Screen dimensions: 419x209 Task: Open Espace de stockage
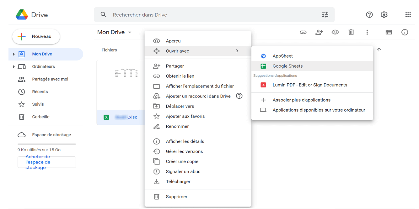tap(46, 135)
